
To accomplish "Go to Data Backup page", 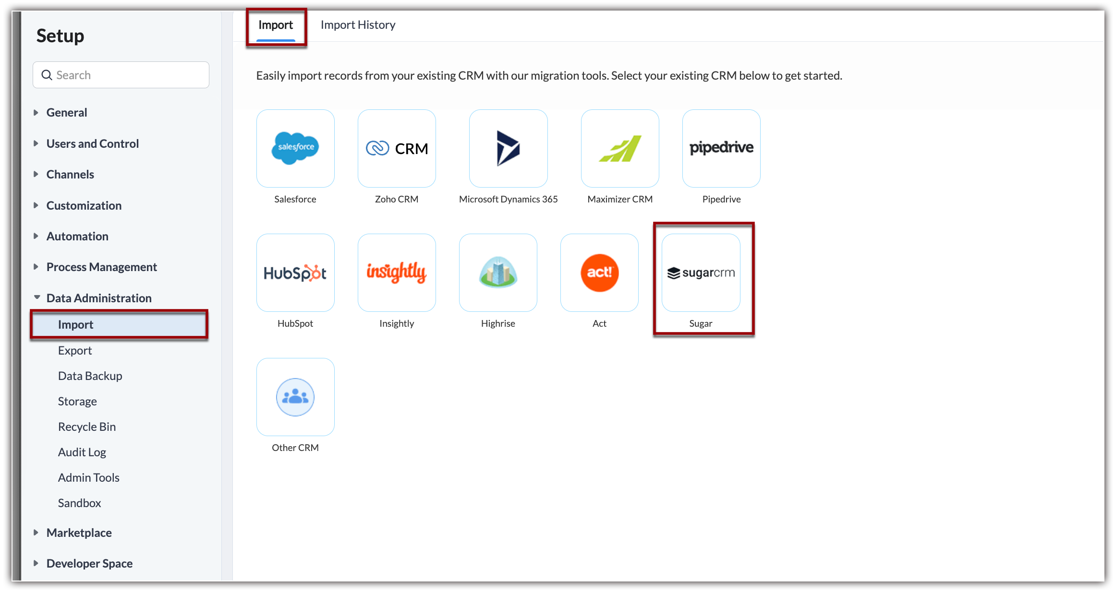I will [x=90, y=376].
